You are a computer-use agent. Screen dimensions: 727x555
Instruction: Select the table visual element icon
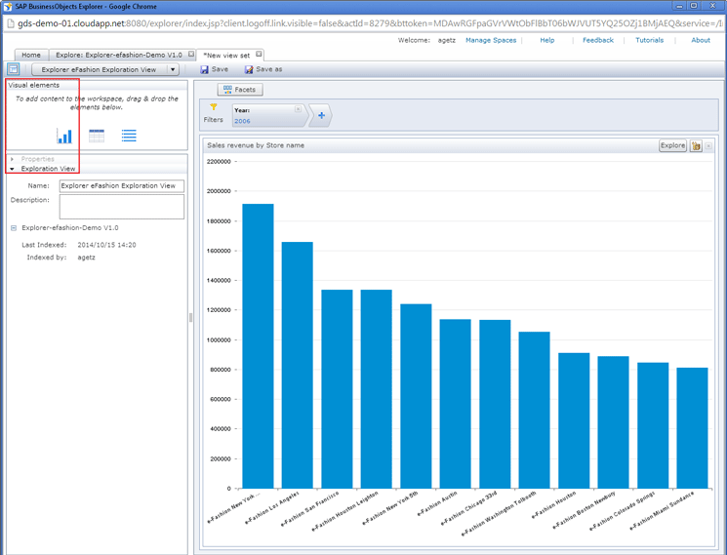(97, 136)
